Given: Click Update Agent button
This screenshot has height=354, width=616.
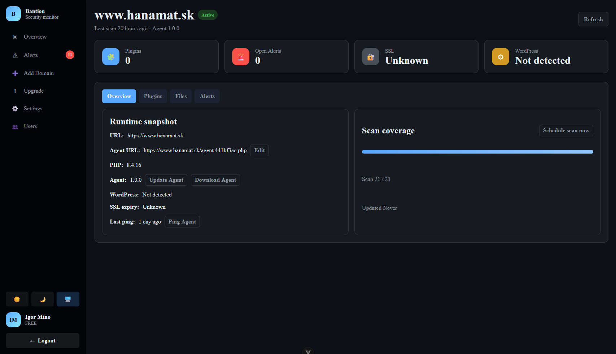Looking at the screenshot, I should click(x=166, y=180).
